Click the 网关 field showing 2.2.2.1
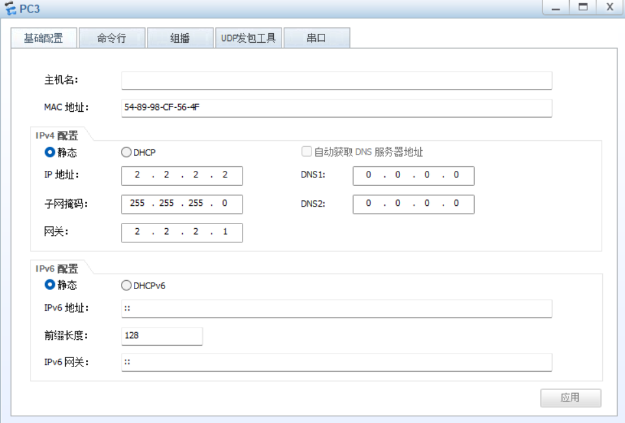 pos(181,232)
